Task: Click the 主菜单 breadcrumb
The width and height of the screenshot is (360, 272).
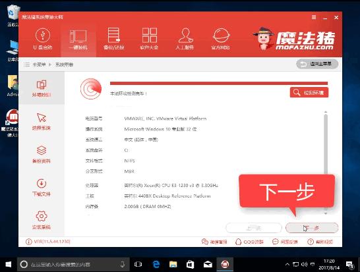Action: tap(39, 65)
